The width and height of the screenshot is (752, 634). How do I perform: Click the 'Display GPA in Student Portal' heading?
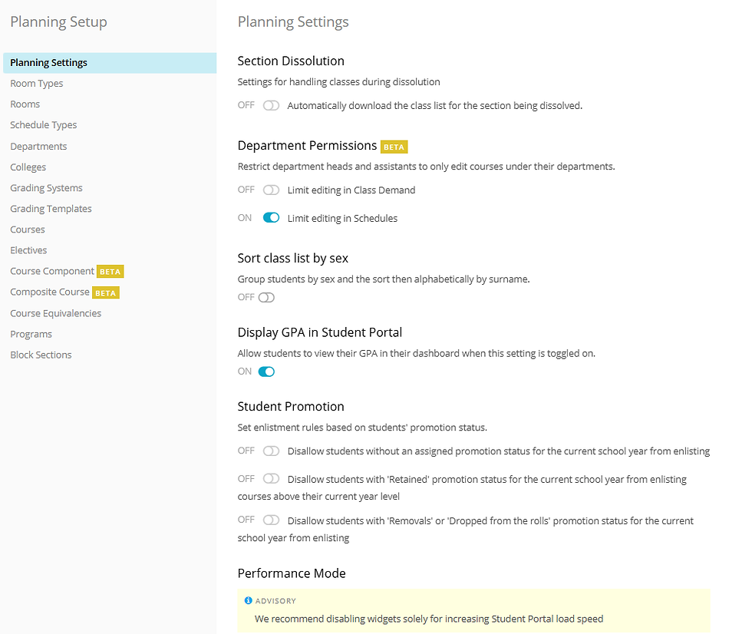pos(319,332)
